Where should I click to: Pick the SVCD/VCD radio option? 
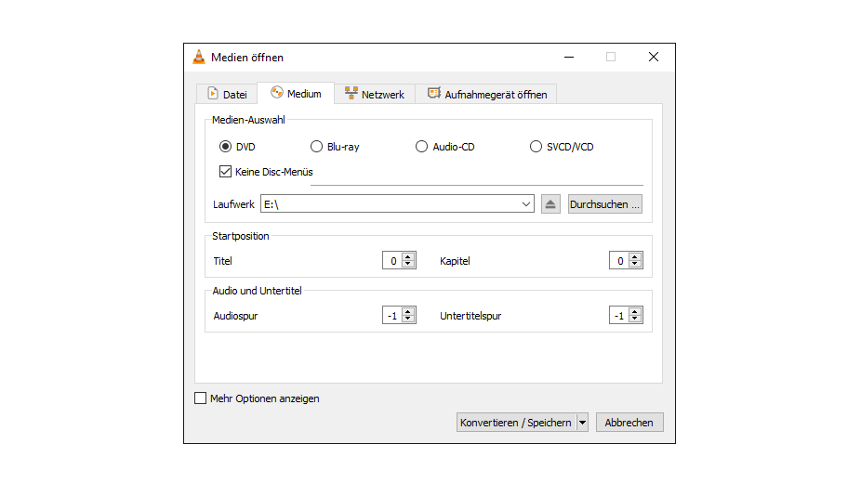click(x=536, y=147)
